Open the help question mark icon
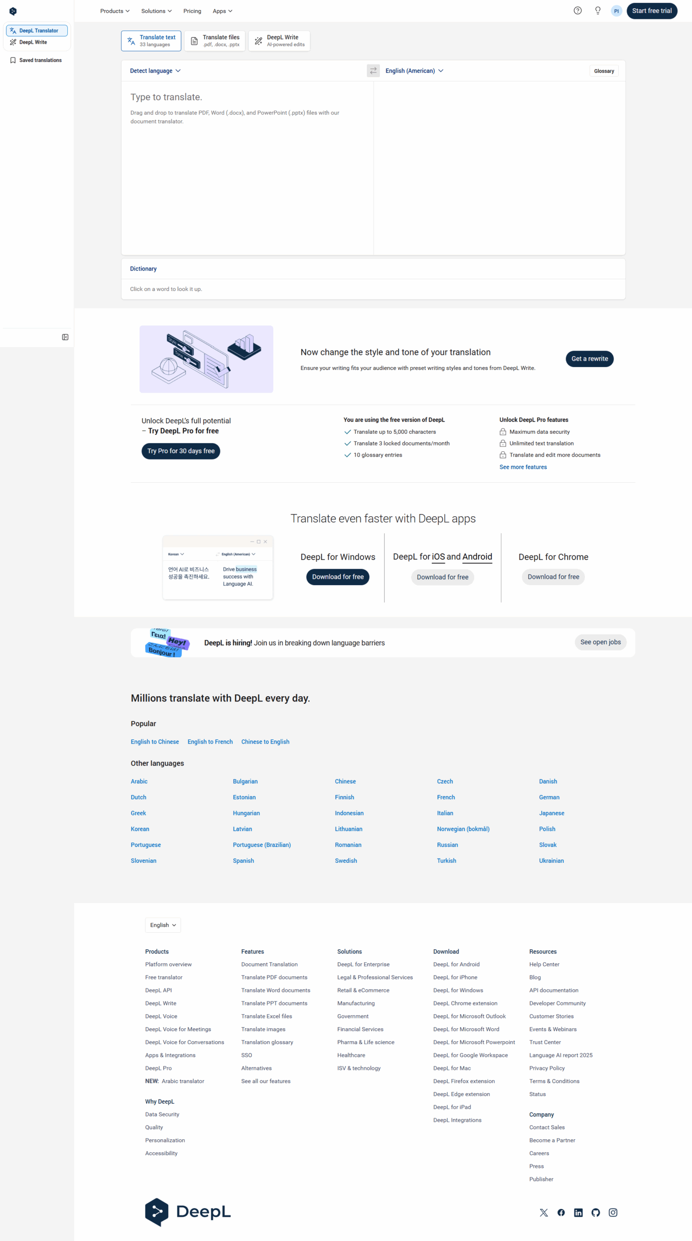The height and width of the screenshot is (1241, 692). 577,11
